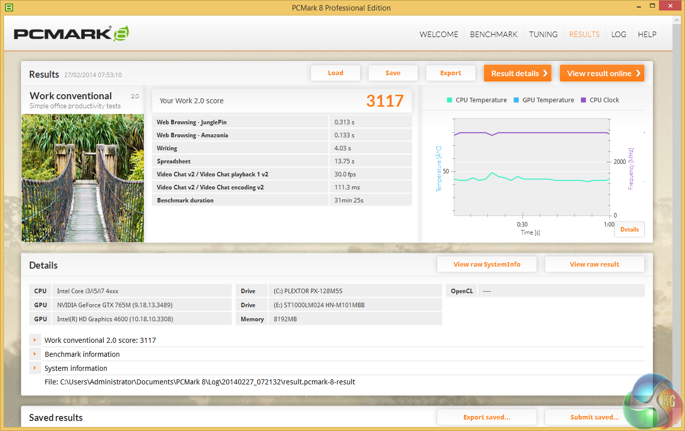The height and width of the screenshot is (431, 685).
Task: Open Result details
Action: coord(518,73)
